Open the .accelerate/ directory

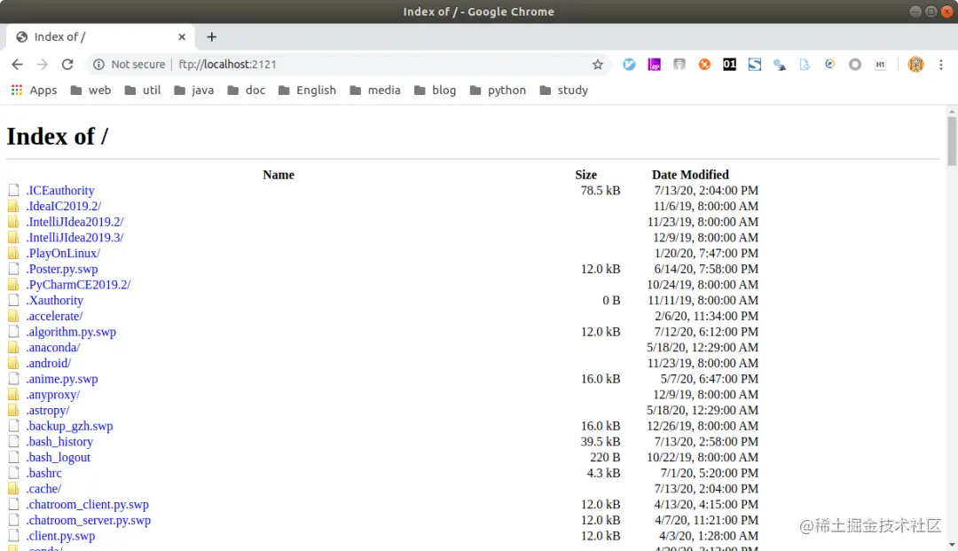54,317
